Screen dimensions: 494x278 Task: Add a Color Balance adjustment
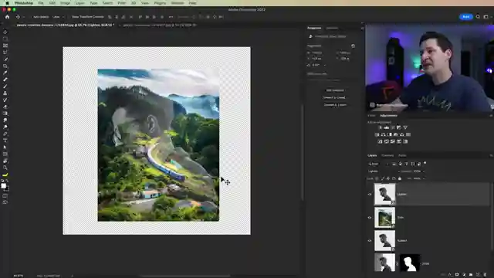tap(383, 134)
